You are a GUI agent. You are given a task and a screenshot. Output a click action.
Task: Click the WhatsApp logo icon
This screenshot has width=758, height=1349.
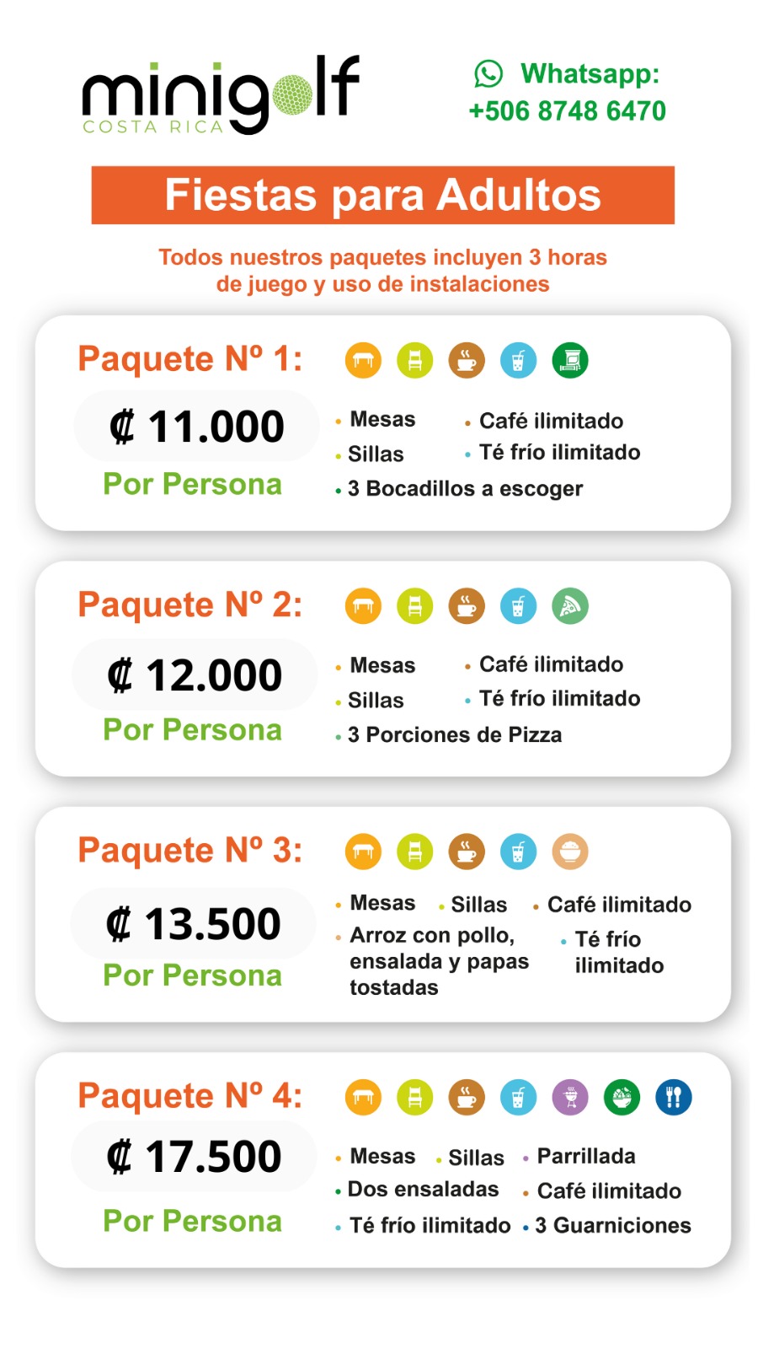click(x=488, y=74)
